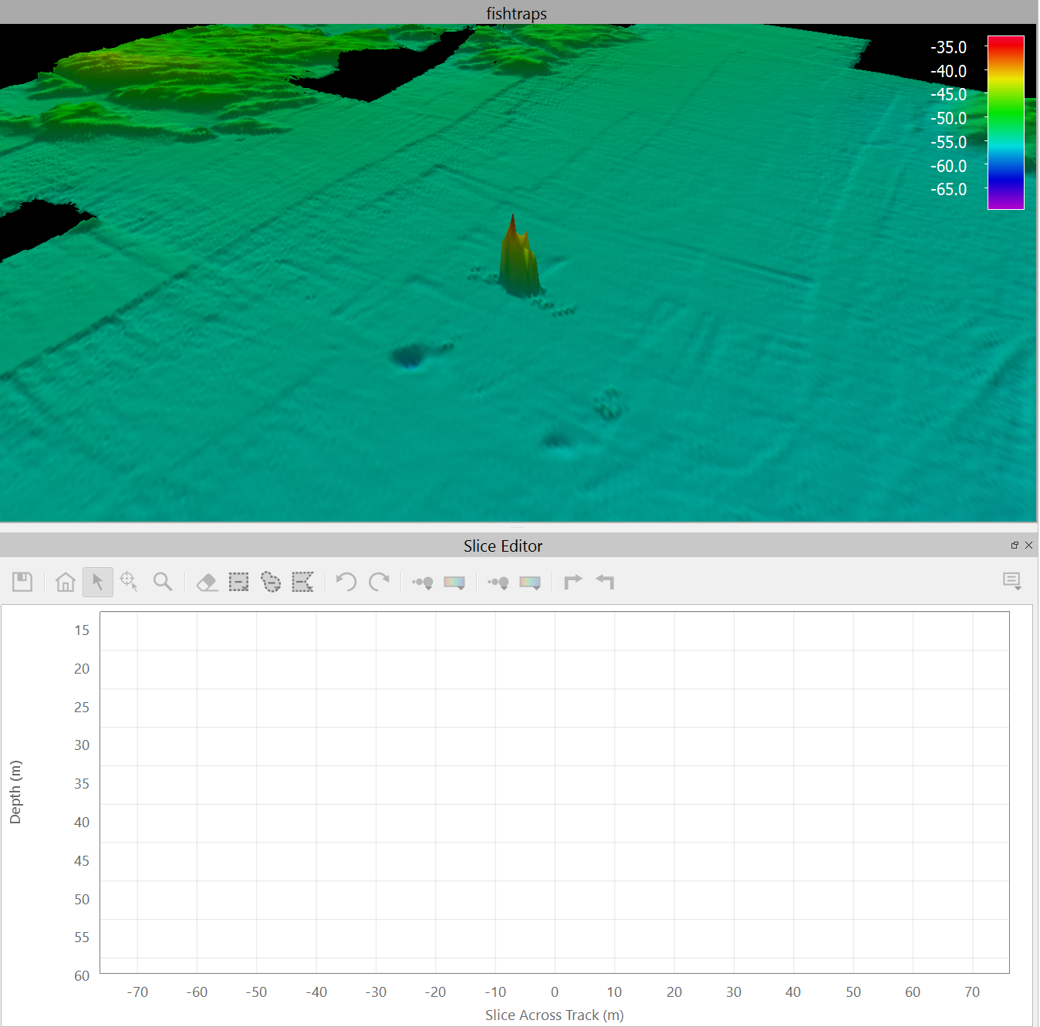Viewport: 1040px width, 1027px height.
Task: Click the turn left arrow button
Action: click(605, 582)
